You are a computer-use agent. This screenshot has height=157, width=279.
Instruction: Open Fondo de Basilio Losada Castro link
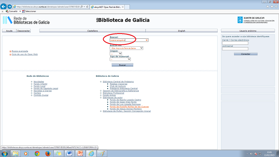pyautogui.click(x=126, y=100)
